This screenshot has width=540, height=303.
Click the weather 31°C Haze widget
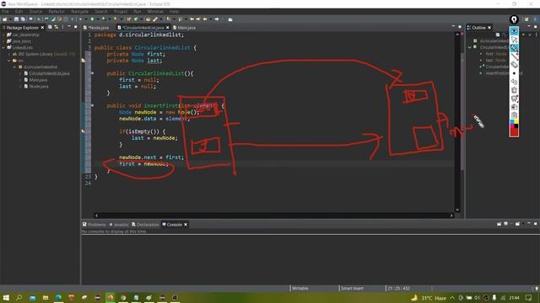tap(429, 298)
